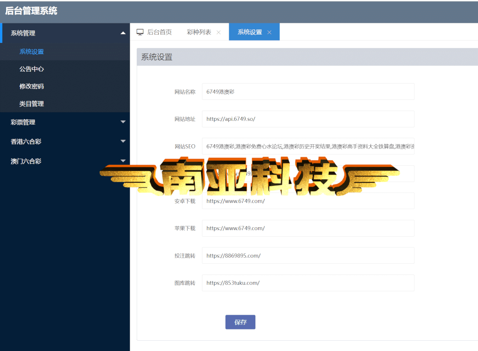Click the 后台管理系统 header title

(31, 11)
